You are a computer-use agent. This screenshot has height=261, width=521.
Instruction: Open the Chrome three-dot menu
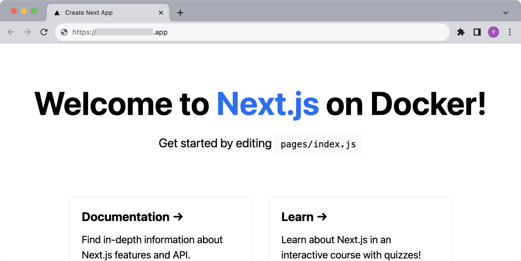click(x=510, y=32)
